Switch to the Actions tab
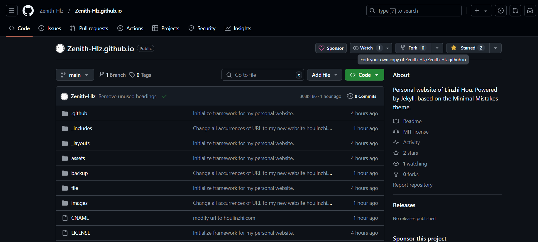 point(130,28)
